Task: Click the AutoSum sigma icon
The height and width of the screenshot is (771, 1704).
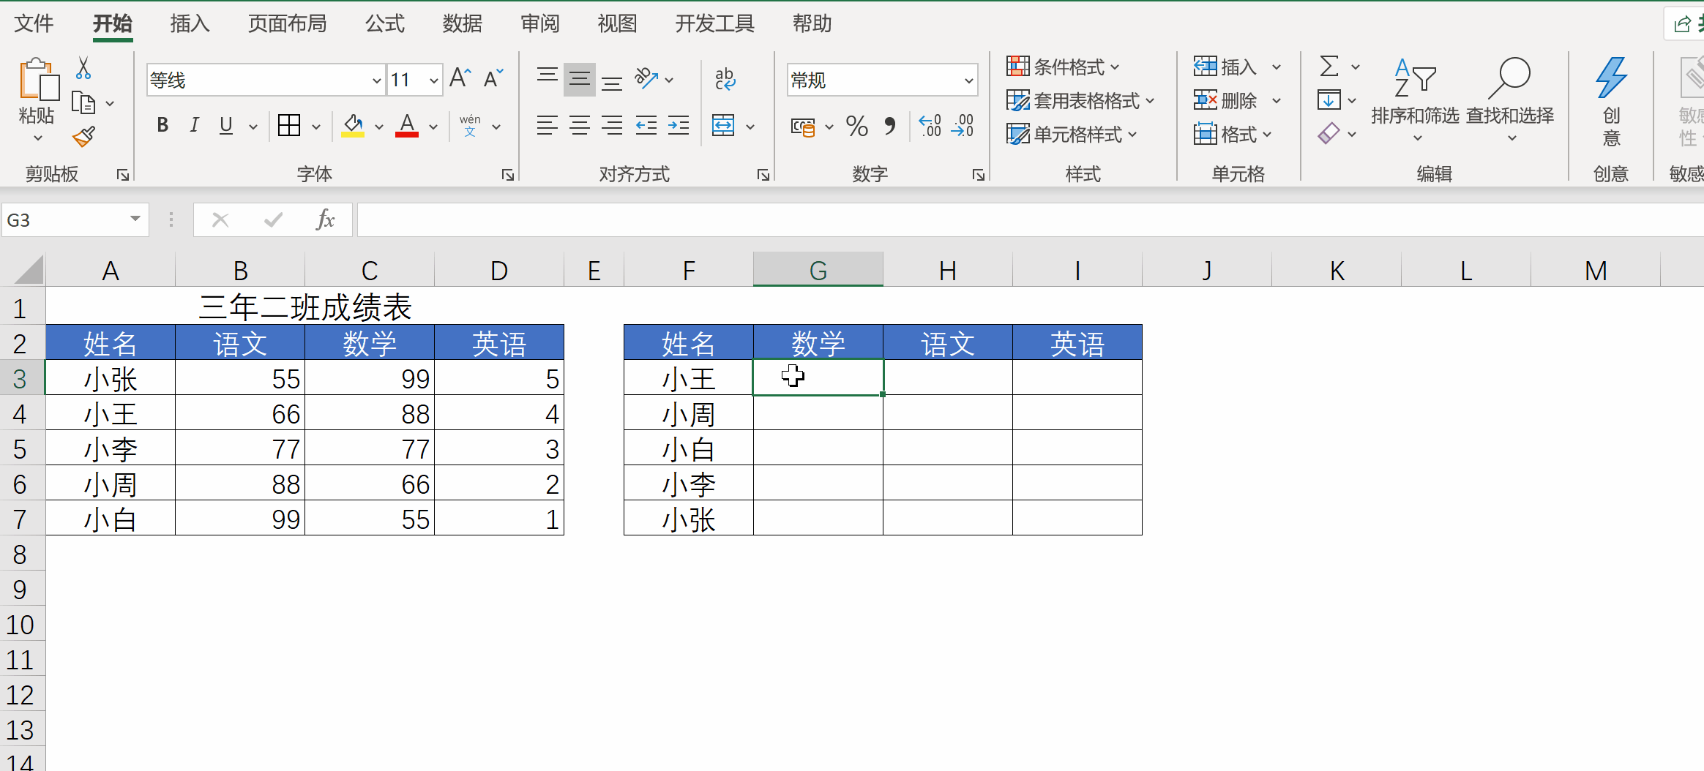Action: (x=1329, y=67)
